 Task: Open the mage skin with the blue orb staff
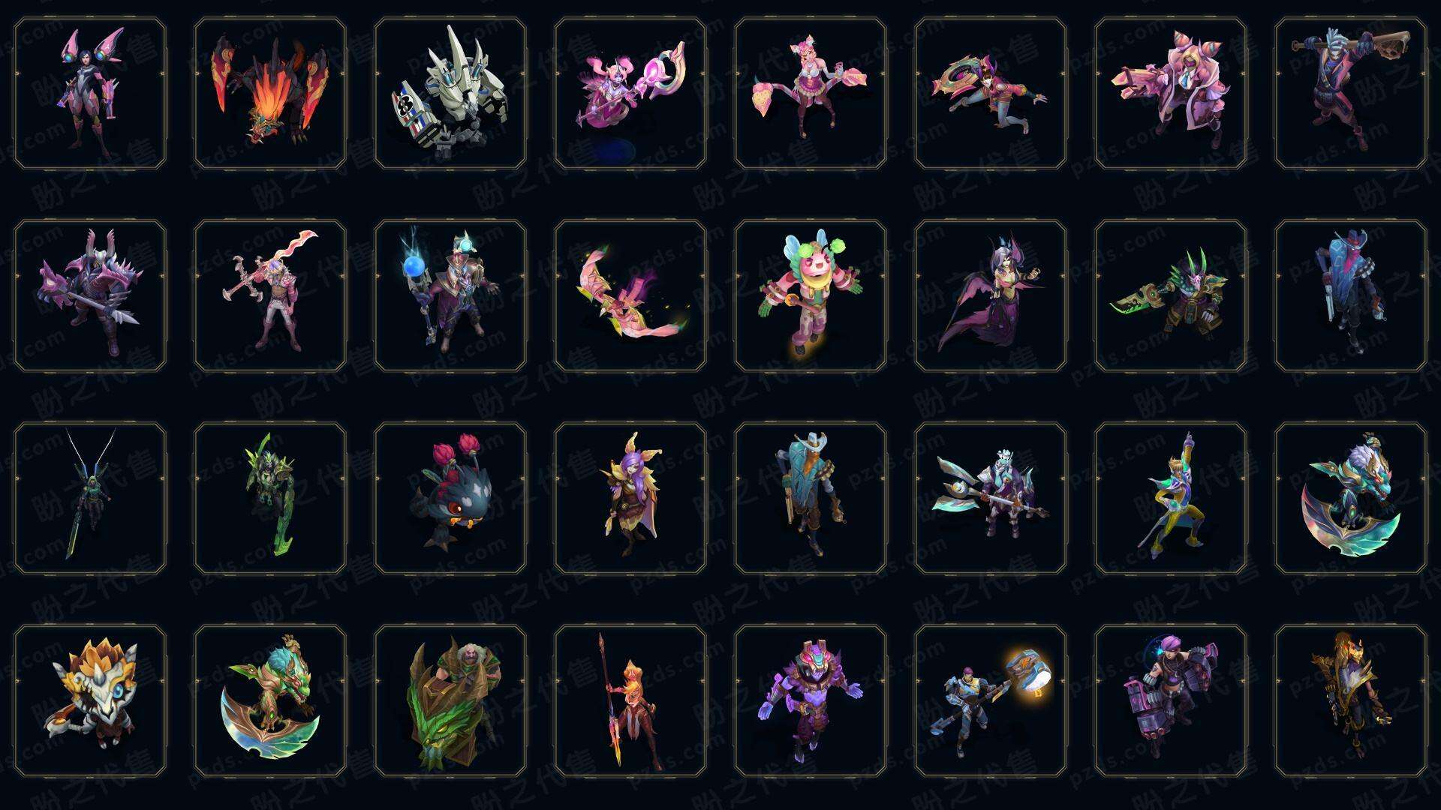450,295
